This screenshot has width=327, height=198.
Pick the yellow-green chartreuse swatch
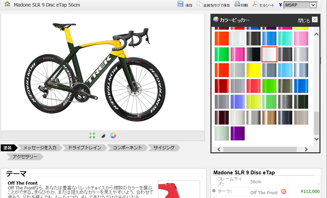253,102
